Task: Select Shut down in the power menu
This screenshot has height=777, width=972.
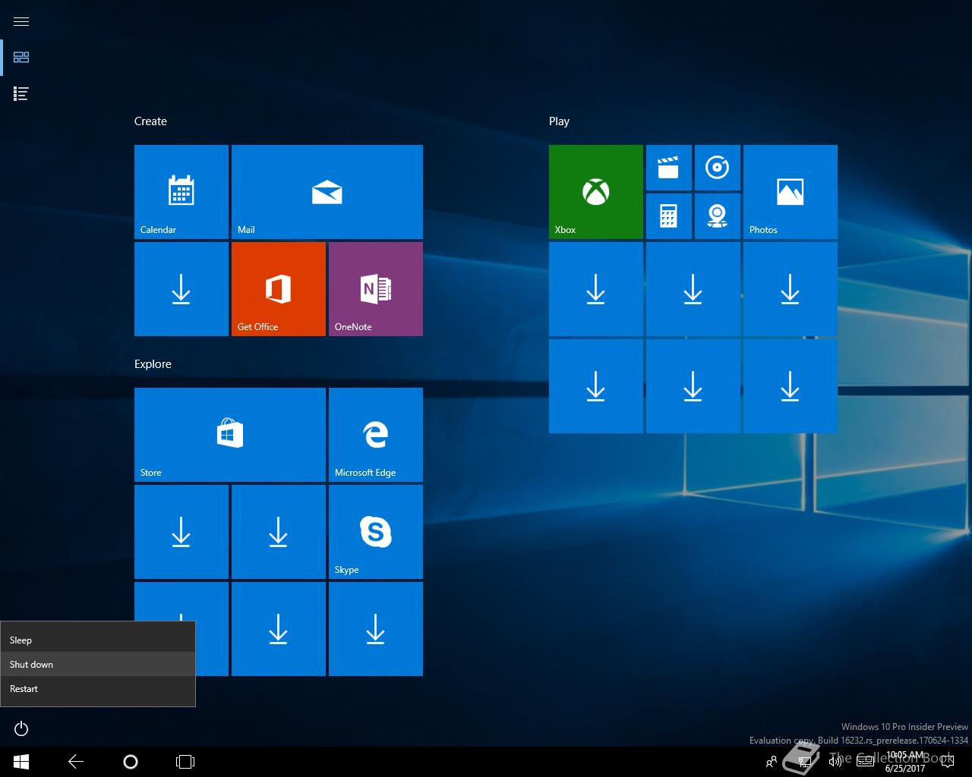Action: [98, 665]
